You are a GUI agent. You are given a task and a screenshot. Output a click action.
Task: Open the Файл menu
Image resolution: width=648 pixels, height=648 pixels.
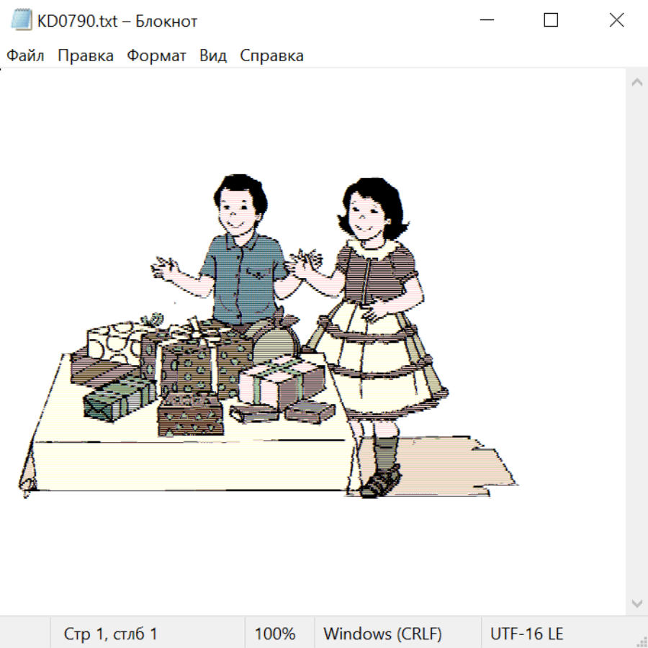click(x=25, y=56)
